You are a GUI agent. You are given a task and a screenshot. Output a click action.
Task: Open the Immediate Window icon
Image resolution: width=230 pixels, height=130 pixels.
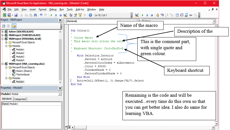tap(182, 15)
